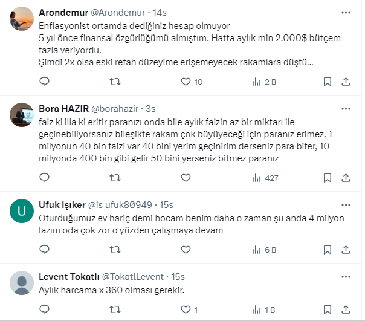
Task: Expand more options for Ufuk Işıker's tweet
Action: pyautogui.click(x=345, y=205)
